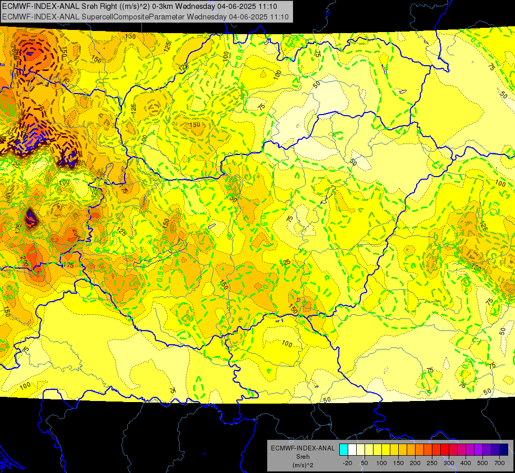Click the 700 value under the color legend
The width and height of the screenshot is (515, 473).
coord(500,463)
